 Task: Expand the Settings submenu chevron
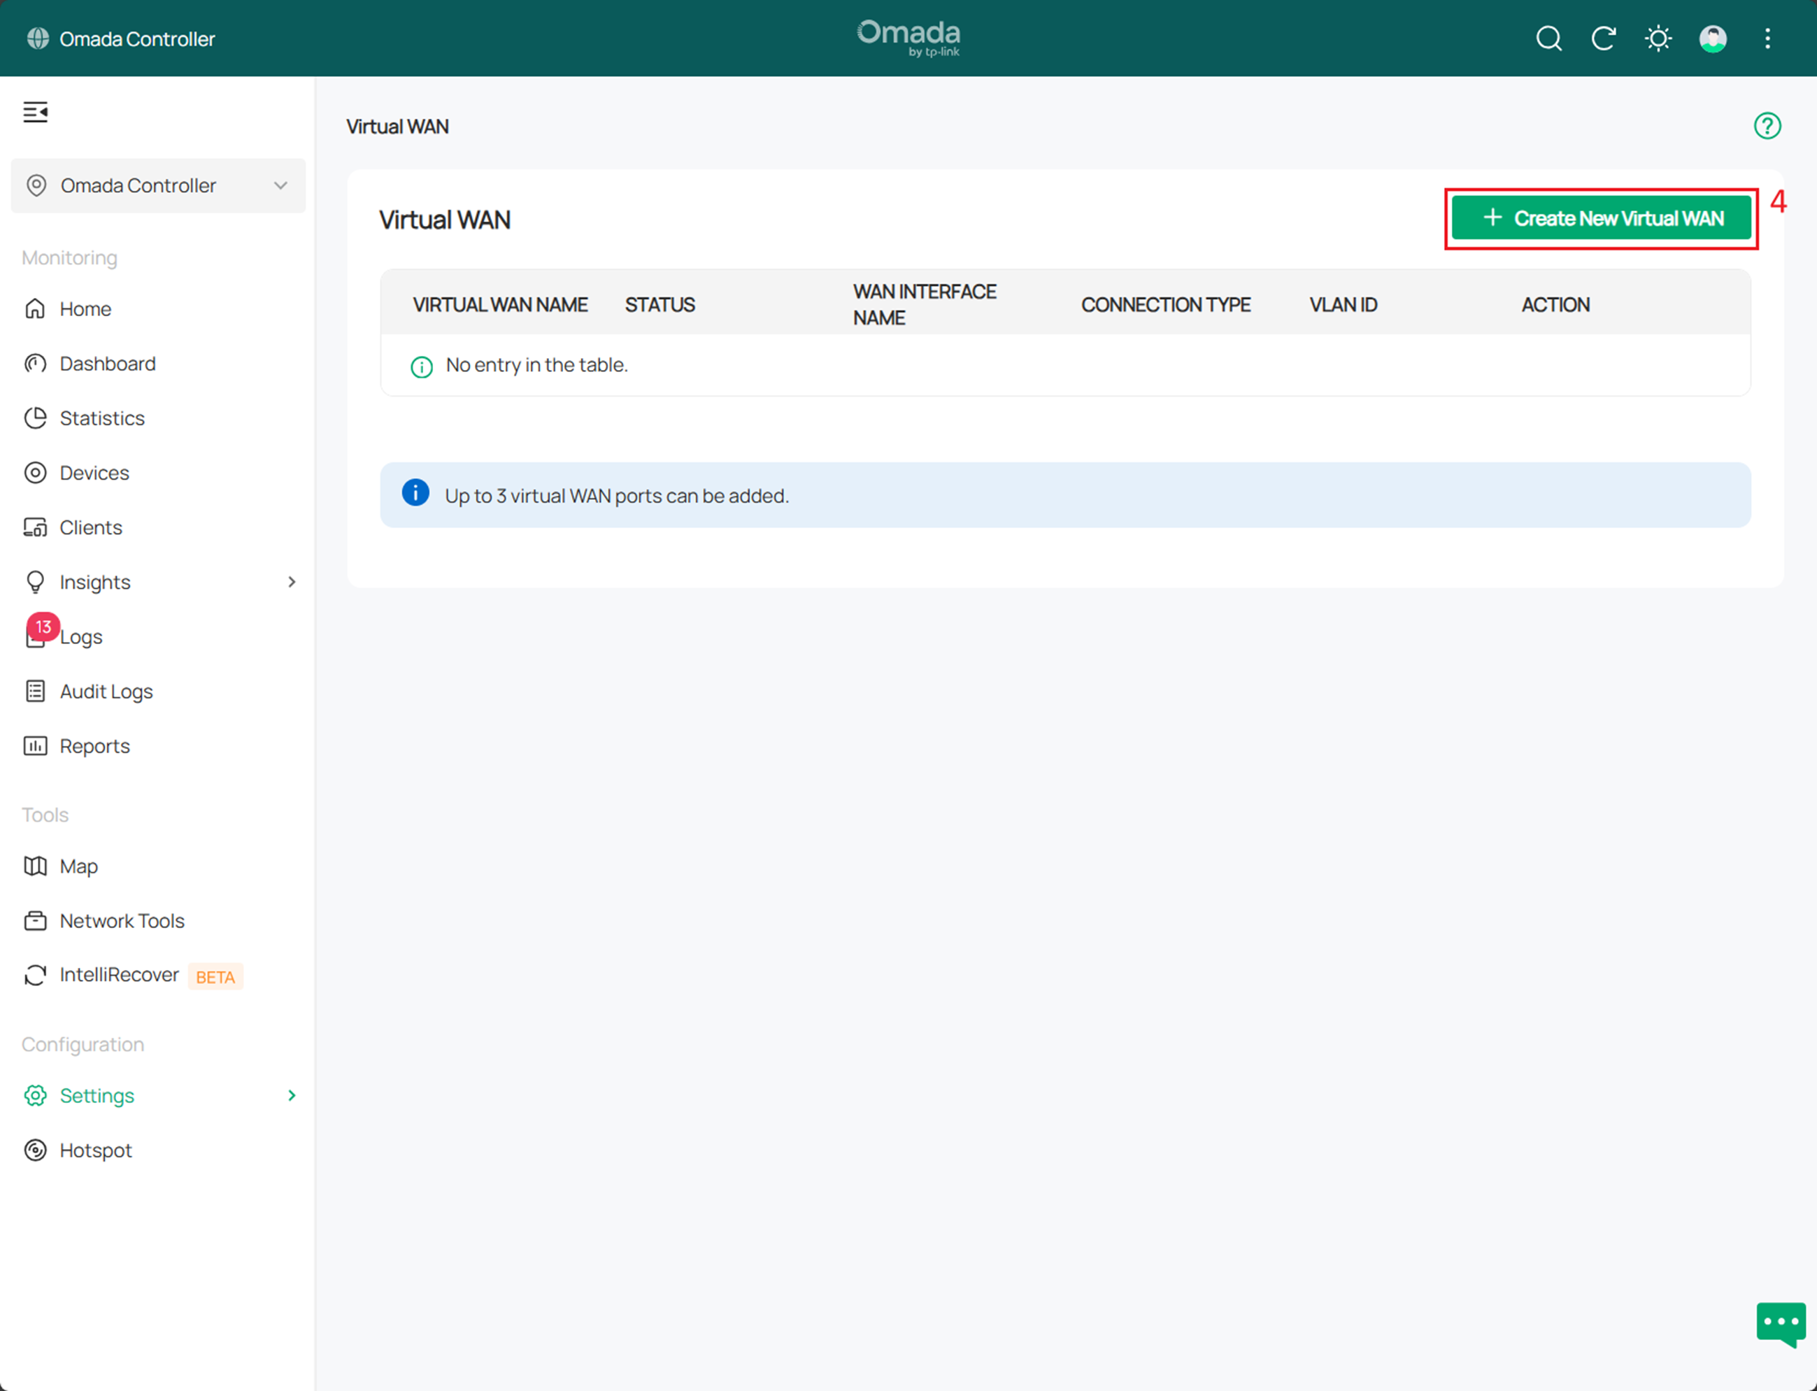(x=292, y=1095)
